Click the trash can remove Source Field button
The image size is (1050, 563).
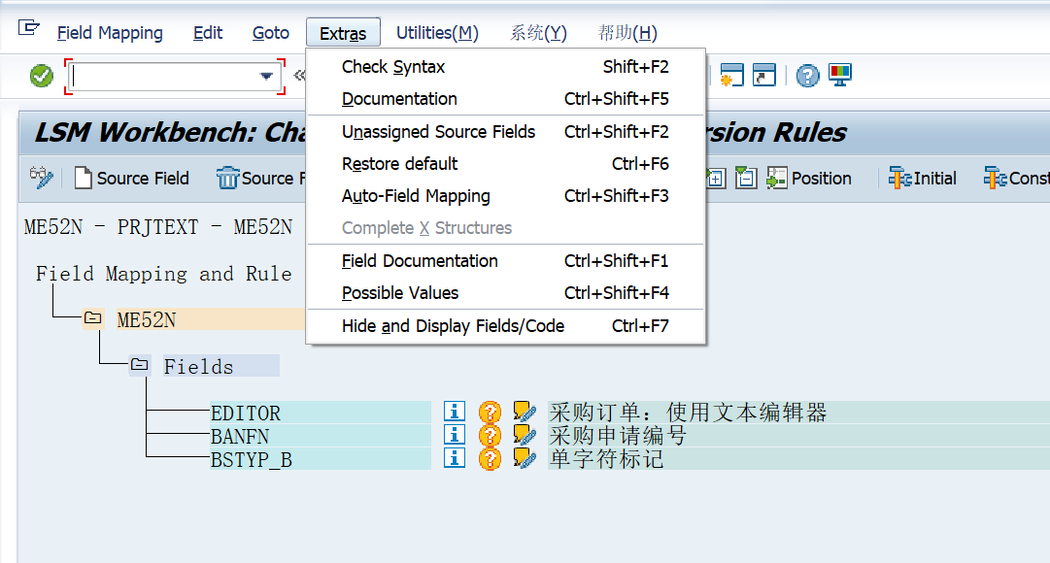coord(260,178)
